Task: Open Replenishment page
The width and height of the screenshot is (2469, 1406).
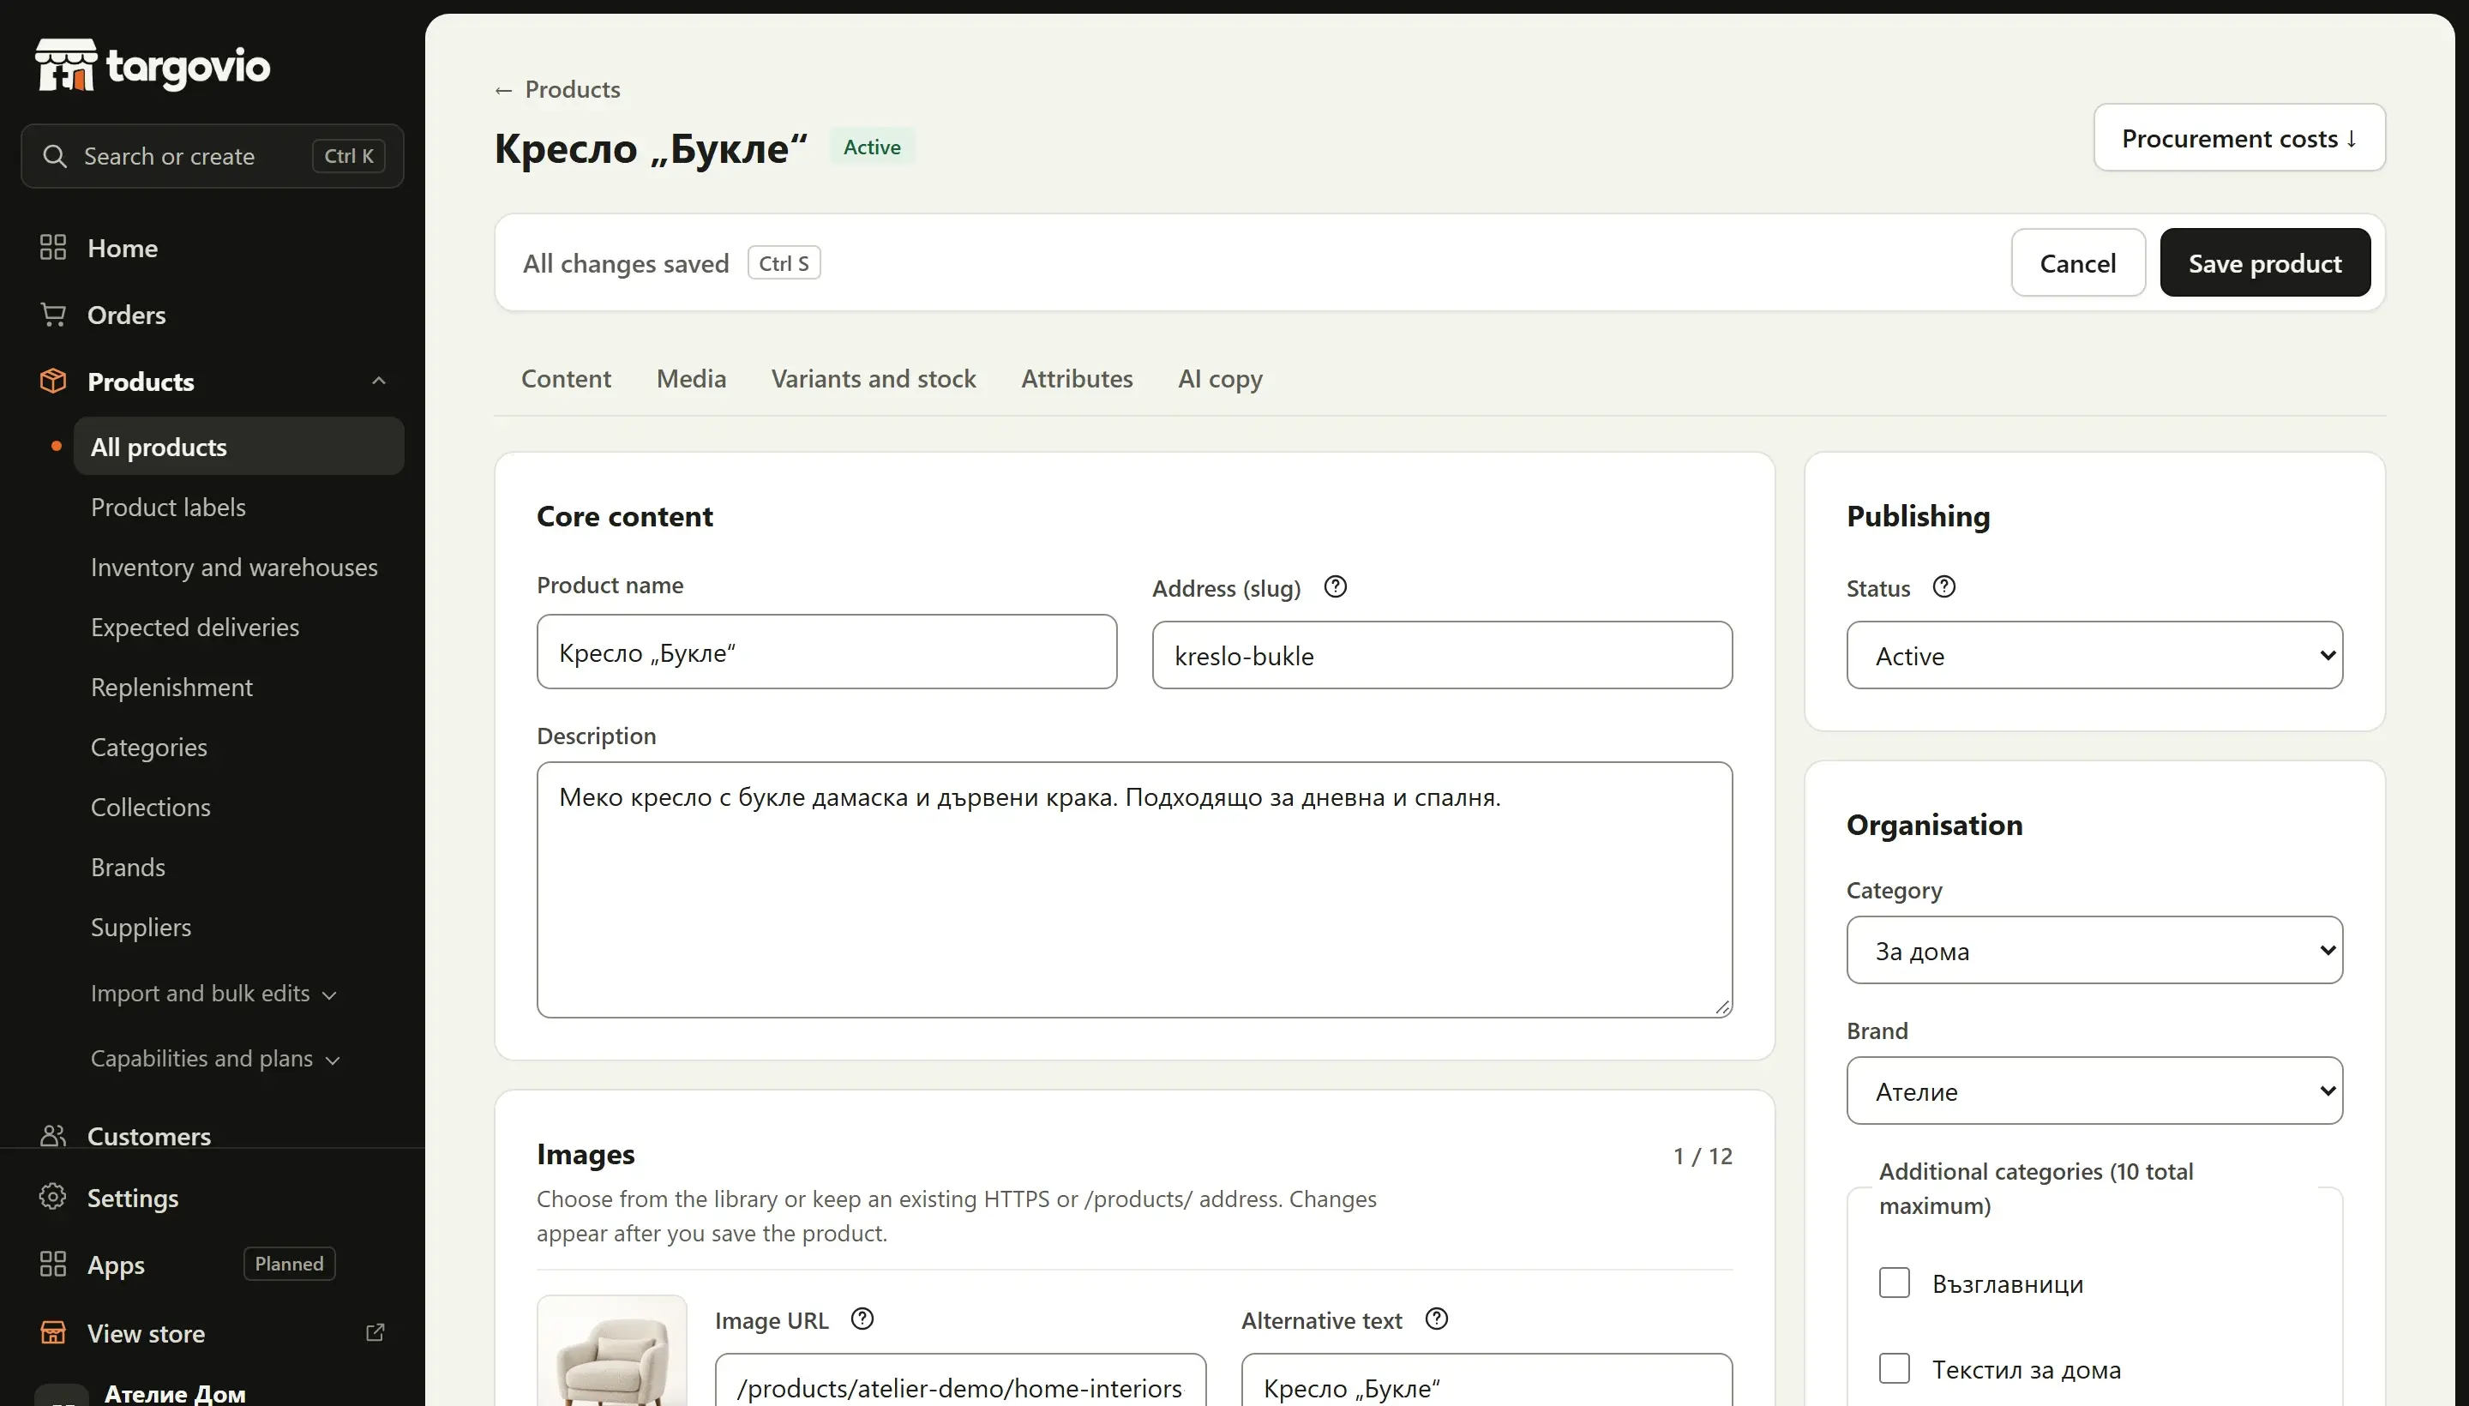Action: coord(171,687)
